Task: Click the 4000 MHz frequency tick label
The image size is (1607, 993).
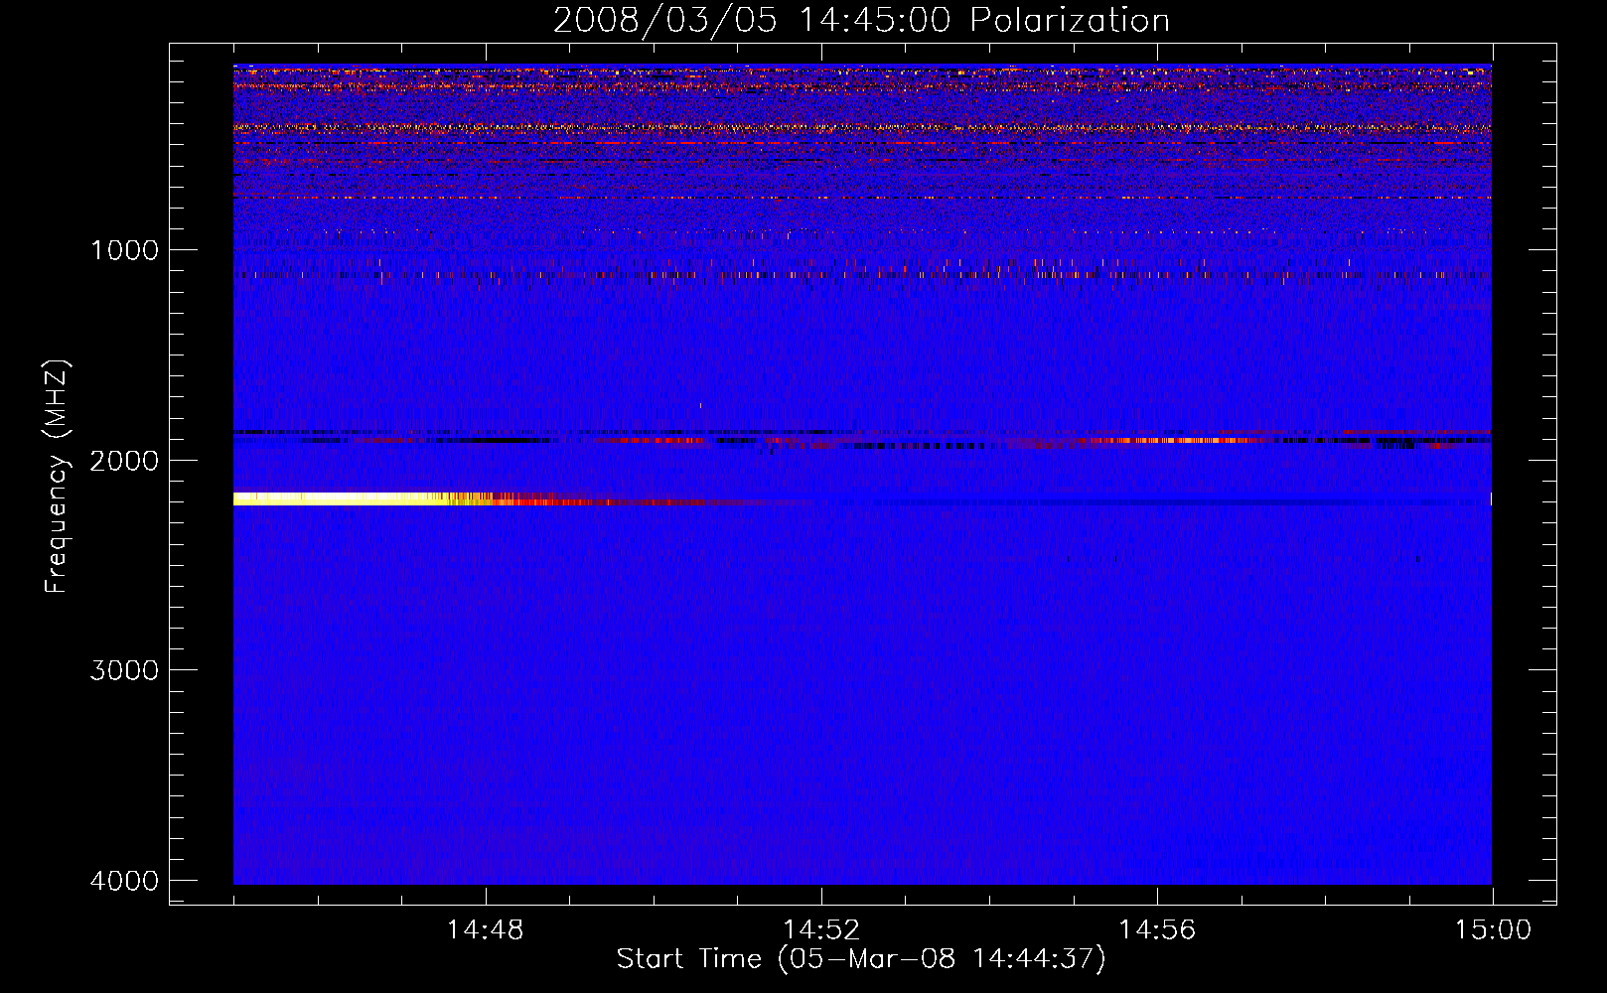Action: click(124, 881)
